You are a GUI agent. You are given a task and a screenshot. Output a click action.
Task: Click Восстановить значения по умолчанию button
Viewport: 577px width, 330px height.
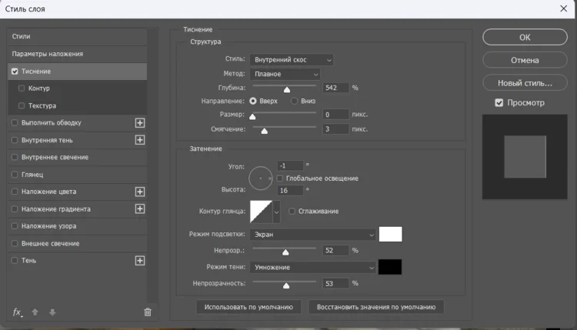click(x=376, y=307)
